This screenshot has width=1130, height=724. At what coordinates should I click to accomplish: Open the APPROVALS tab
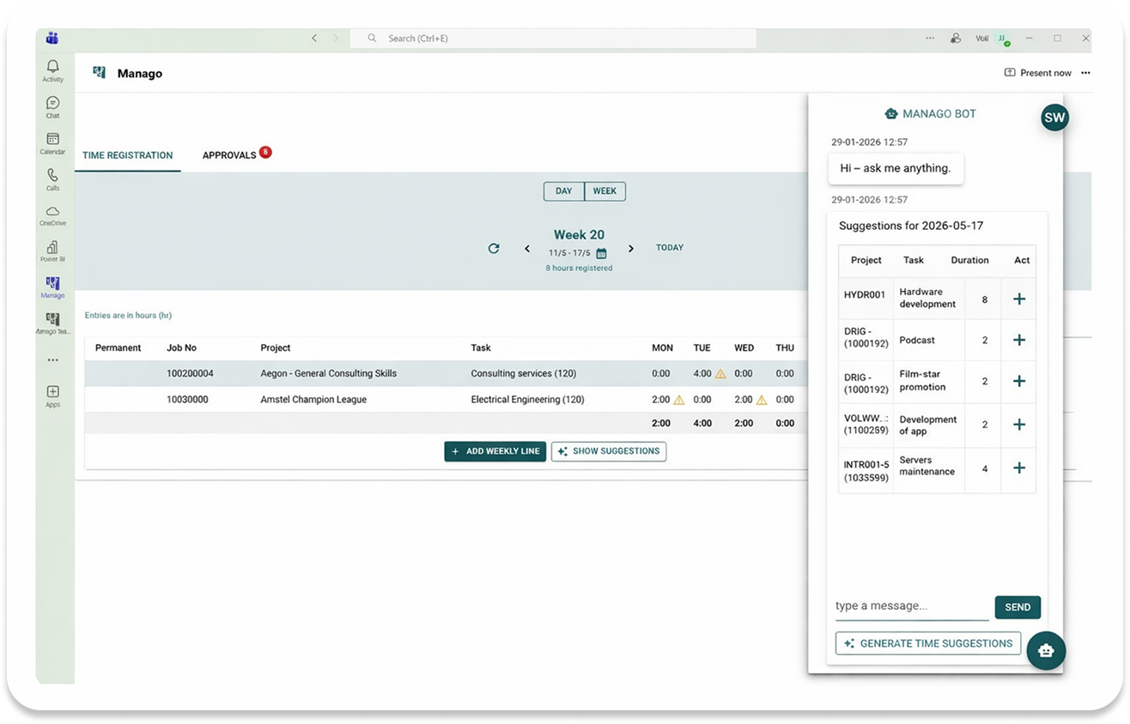click(x=229, y=155)
